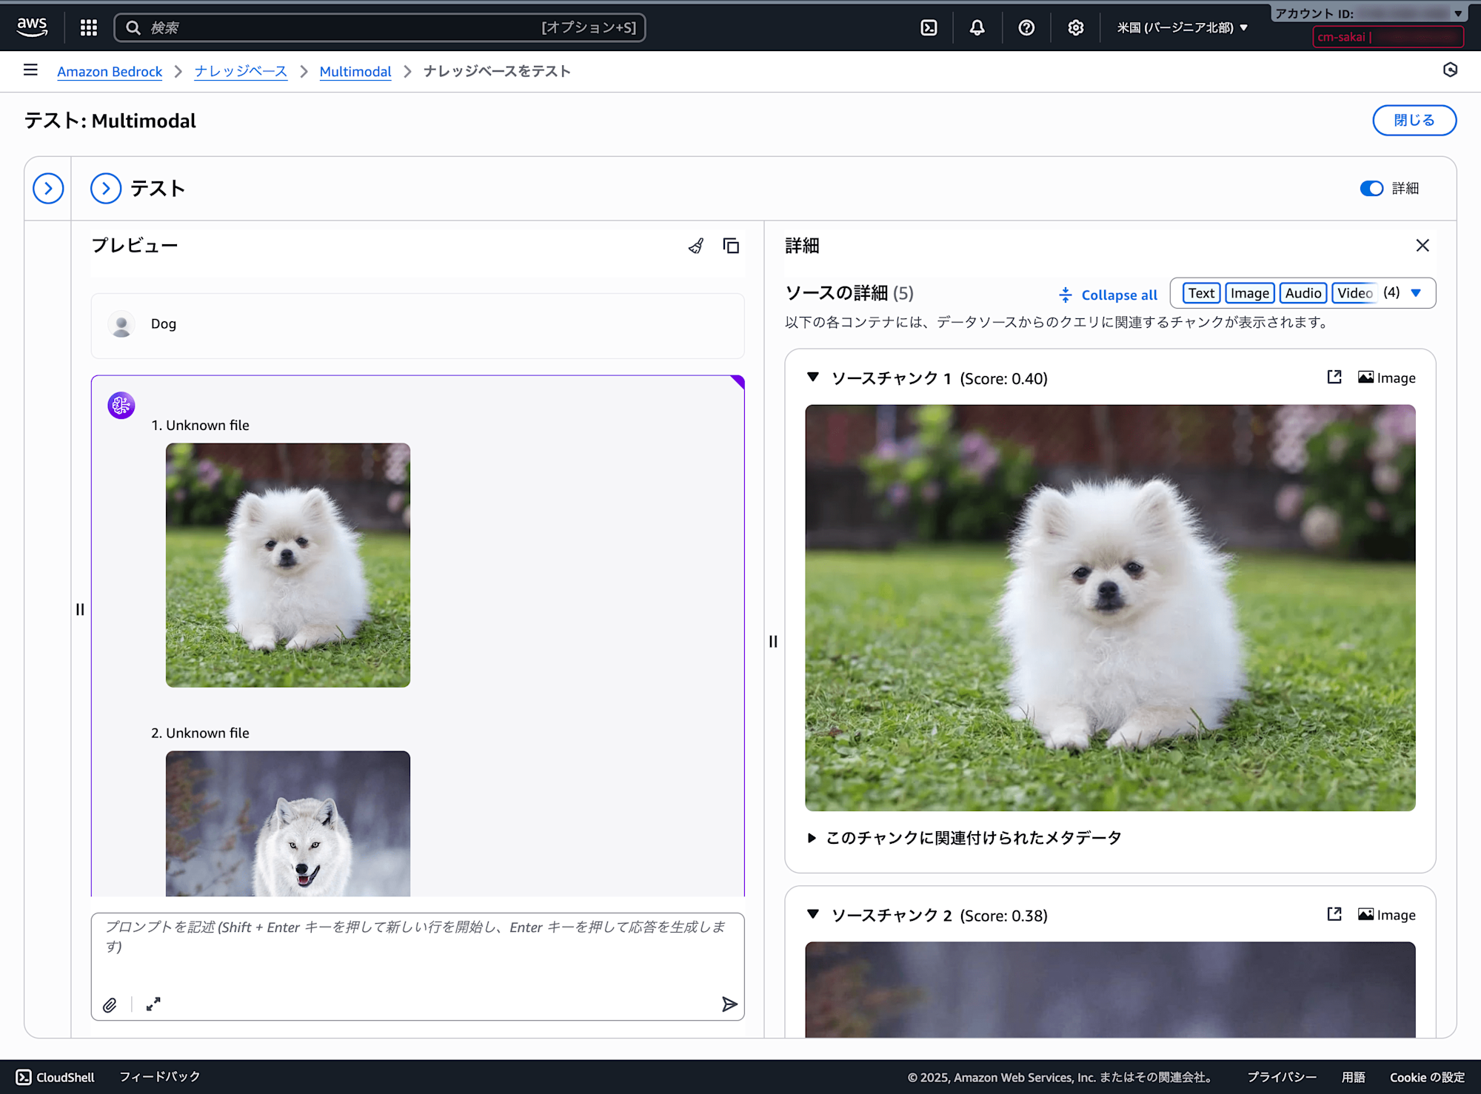Screen dimensions: 1481x1094
Task: Toggle the 詳細 switch off
Action: click(x=1371, y=188)
